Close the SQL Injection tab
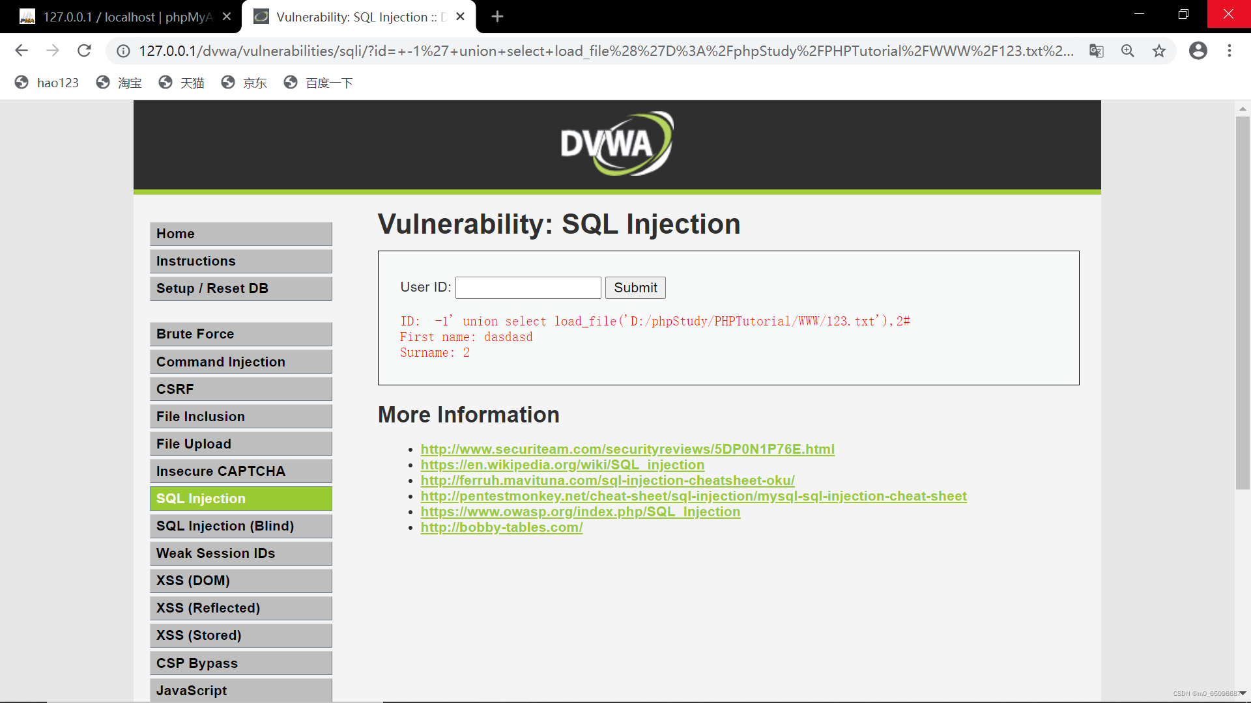 [461, 16]
